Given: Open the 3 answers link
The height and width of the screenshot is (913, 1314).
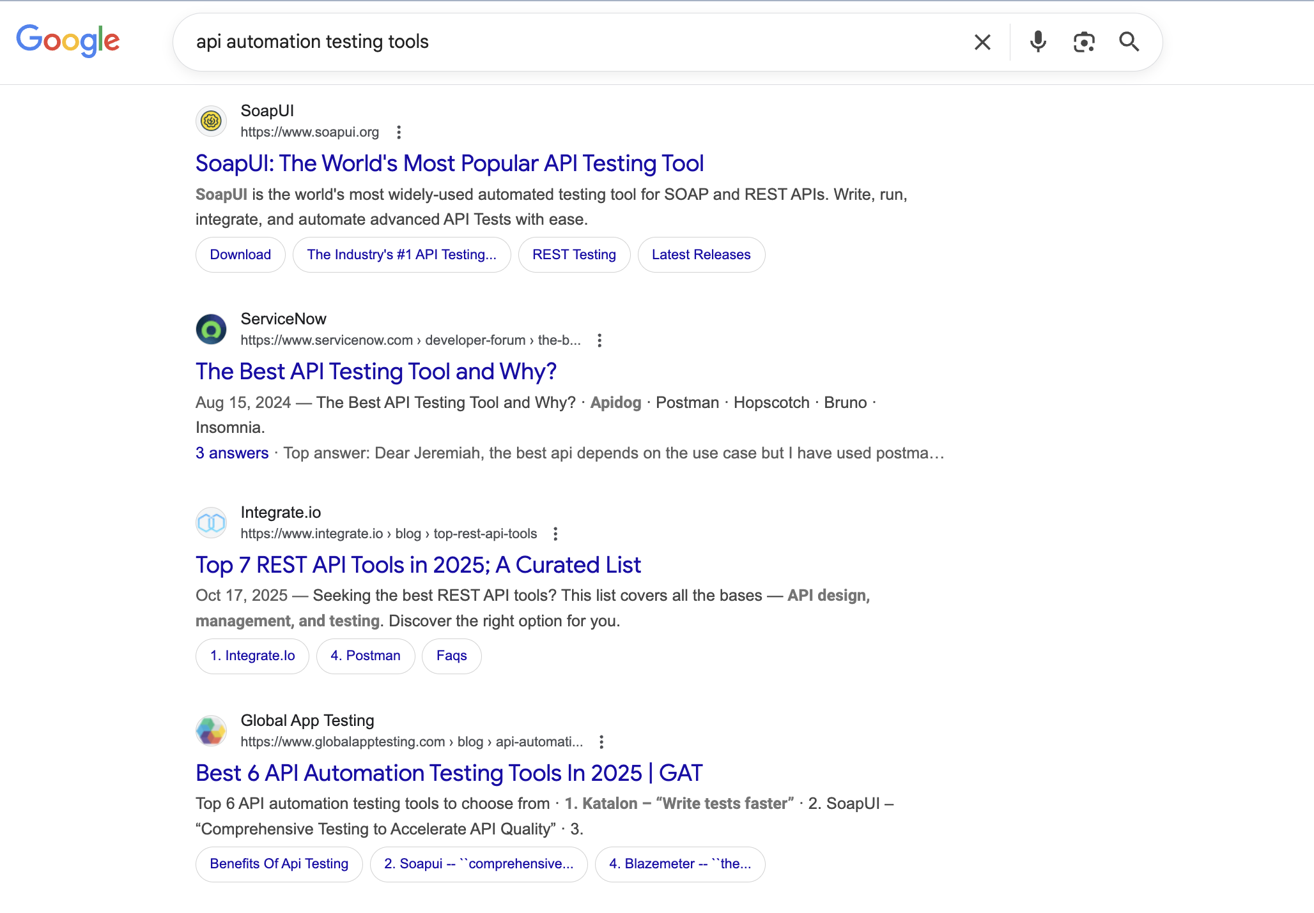Looking at the screenshot, I should [232, 453].
